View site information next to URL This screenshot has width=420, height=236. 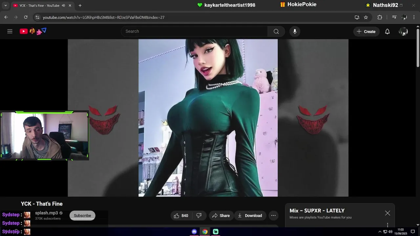point(37,17)
